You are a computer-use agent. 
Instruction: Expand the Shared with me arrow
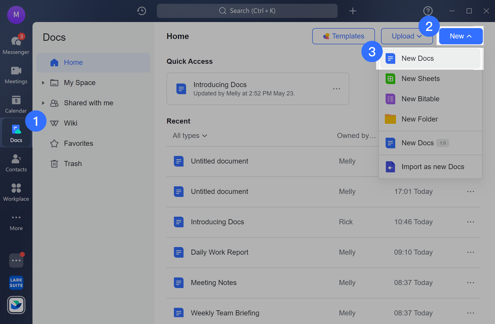(x=43, y=103)
